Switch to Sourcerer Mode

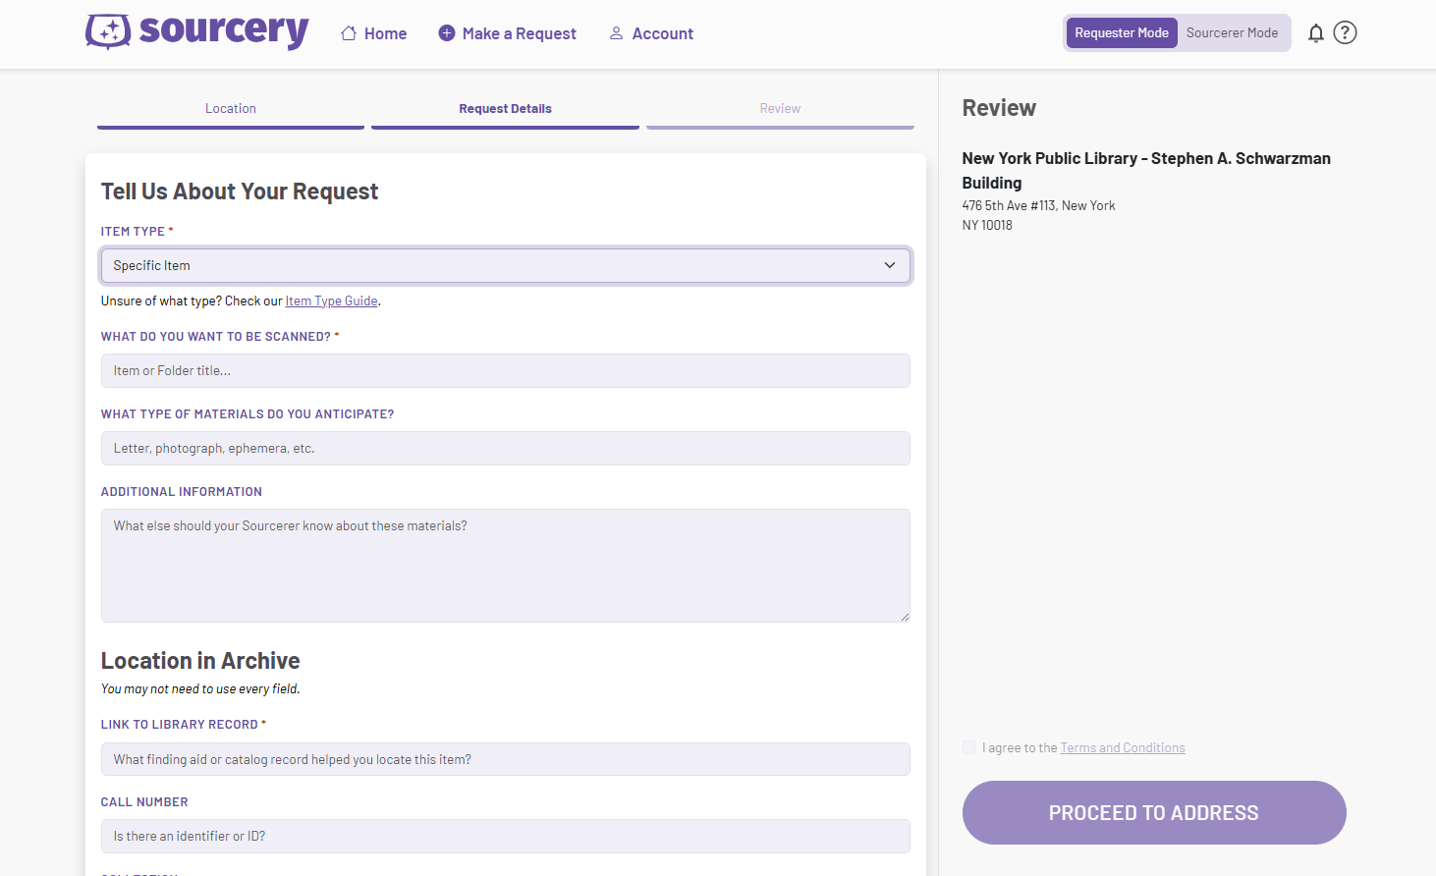coord(1232,32)
